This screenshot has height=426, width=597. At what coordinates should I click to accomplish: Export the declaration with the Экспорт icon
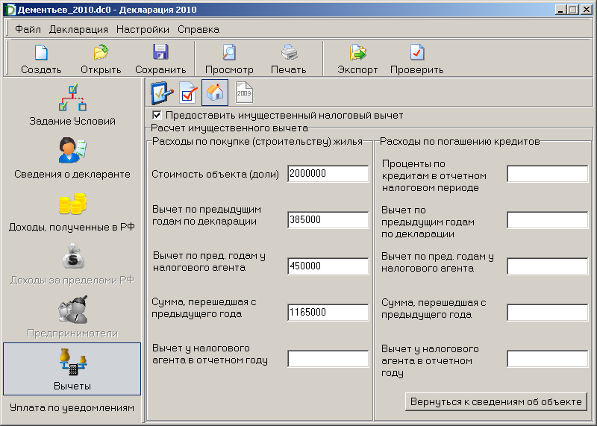click(x=357, y=54)
